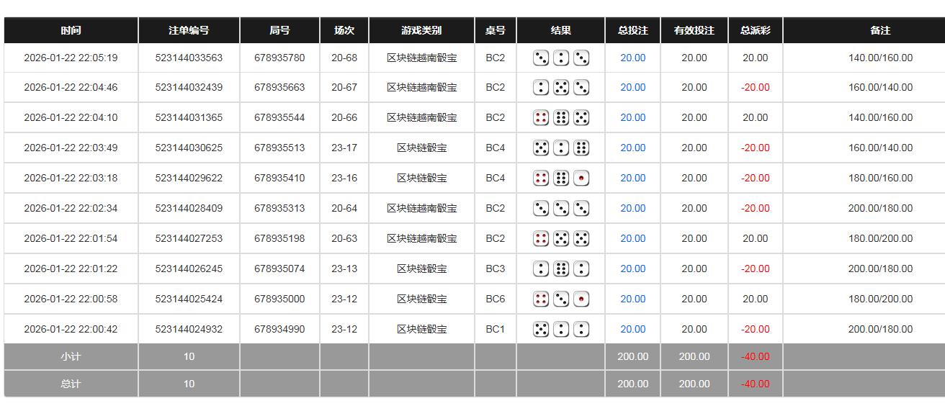Click the dice result for round 678935663
945x406 pixels.
pos(561,87)
